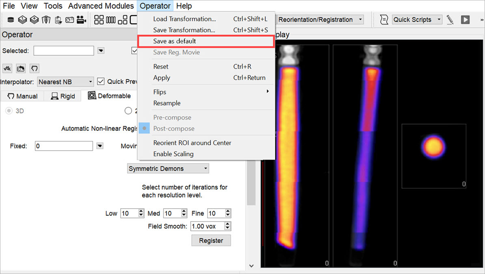
Task: Click the vtk button in Operator panel
Action: [x=8, y=68]
